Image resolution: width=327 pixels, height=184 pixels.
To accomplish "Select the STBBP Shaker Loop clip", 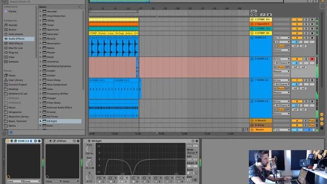I will point(113,33).
